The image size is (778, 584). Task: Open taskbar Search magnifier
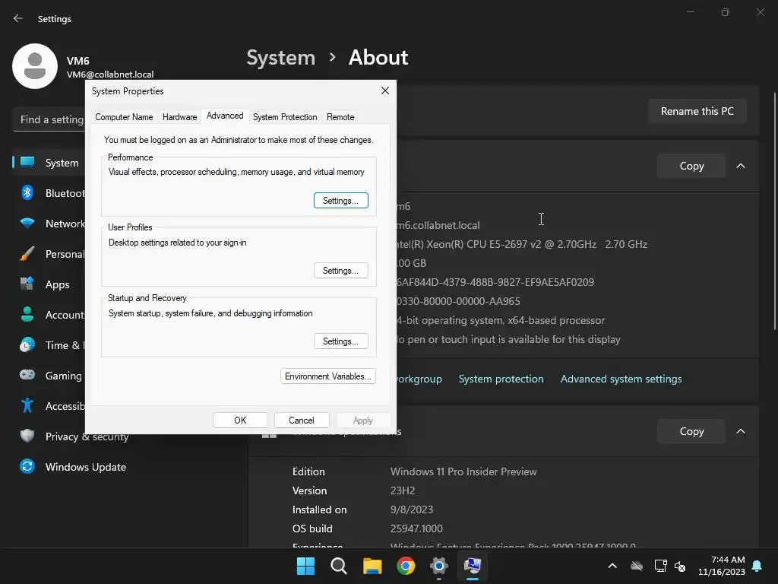pyautogui.click(x=339, y=566)
